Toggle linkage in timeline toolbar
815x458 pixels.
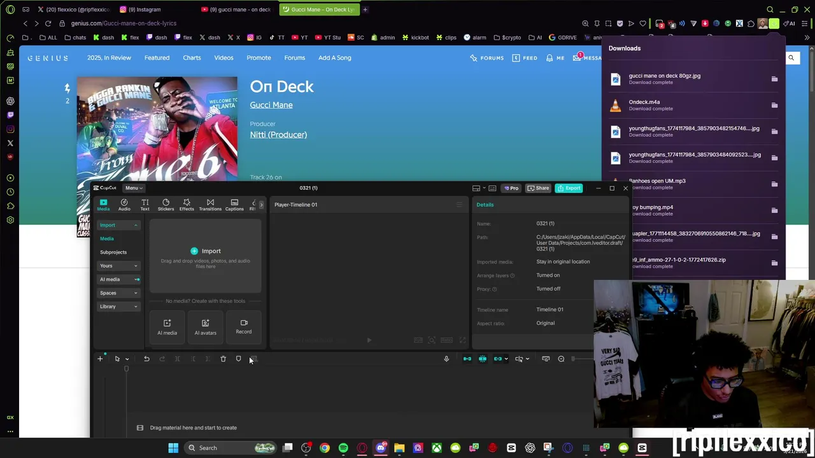(498, 359)
